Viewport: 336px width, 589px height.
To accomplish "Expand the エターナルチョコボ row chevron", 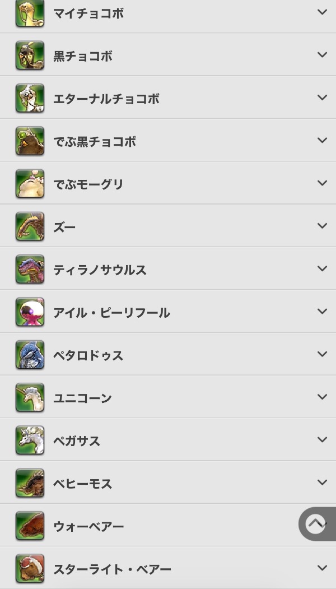I will 322,98.
